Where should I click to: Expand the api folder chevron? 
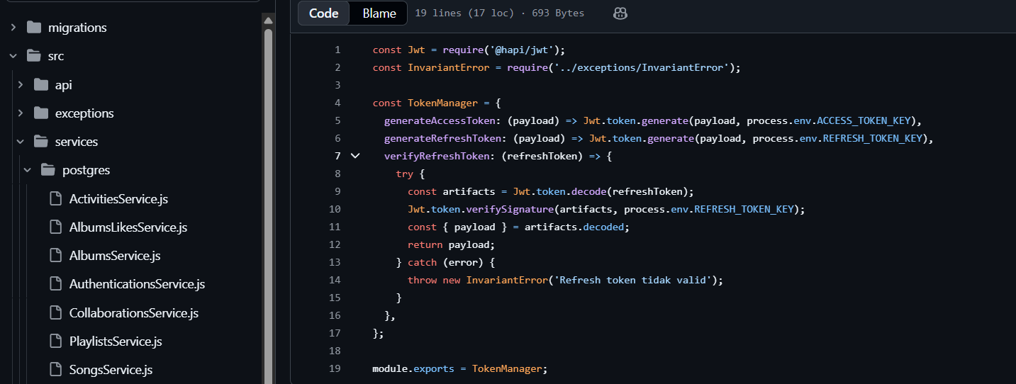coord(21,85)
